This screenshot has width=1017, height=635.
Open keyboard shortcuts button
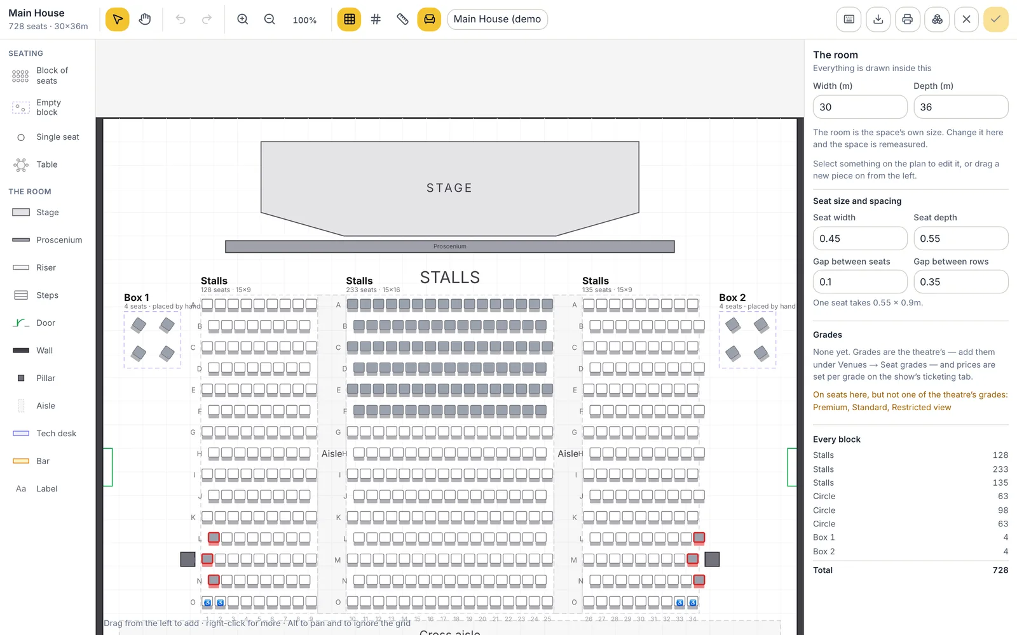[849, 19]
